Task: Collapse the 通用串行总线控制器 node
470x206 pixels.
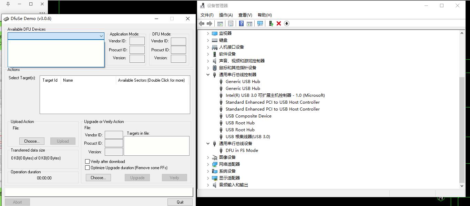Action: point(208,74)
